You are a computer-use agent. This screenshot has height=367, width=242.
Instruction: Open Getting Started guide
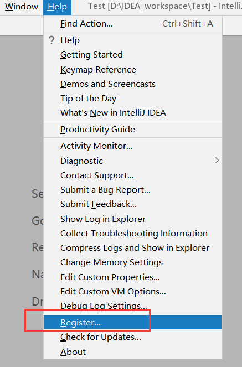(132, 55)
